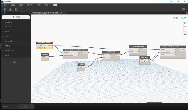Screen dimensions: 188x110
Task: Click the Open file toolbar icon
Action: coord(10,9)
